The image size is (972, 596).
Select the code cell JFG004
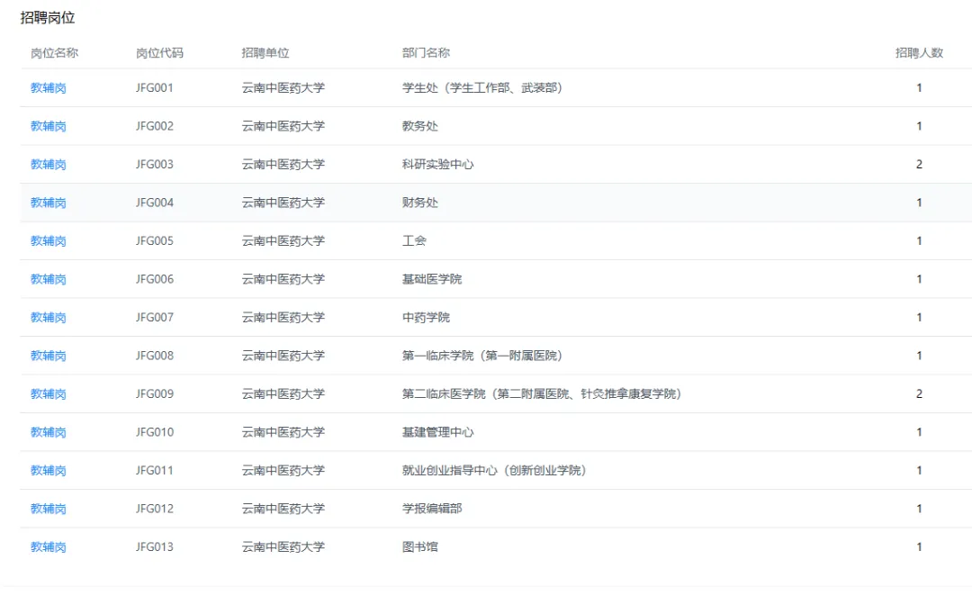click(155, 203)
